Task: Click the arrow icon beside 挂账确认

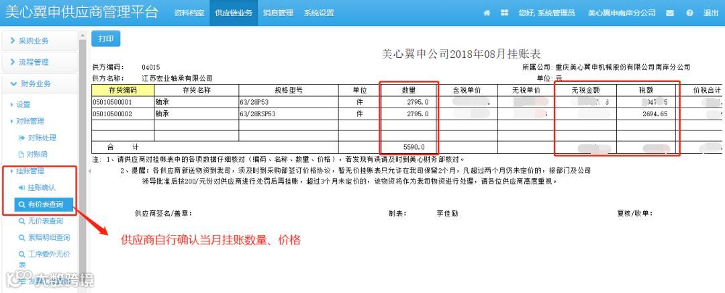Action: point(21,187)
